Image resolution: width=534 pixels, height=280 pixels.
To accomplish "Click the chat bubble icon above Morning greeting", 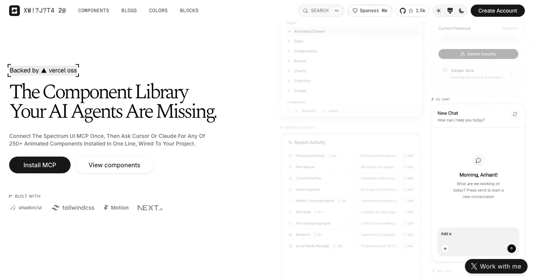I will point(478,160).
